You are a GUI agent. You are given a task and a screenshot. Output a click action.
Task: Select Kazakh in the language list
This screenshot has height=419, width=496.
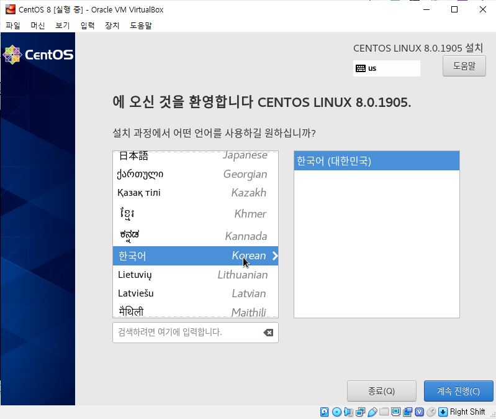click(x=196, y=193)
